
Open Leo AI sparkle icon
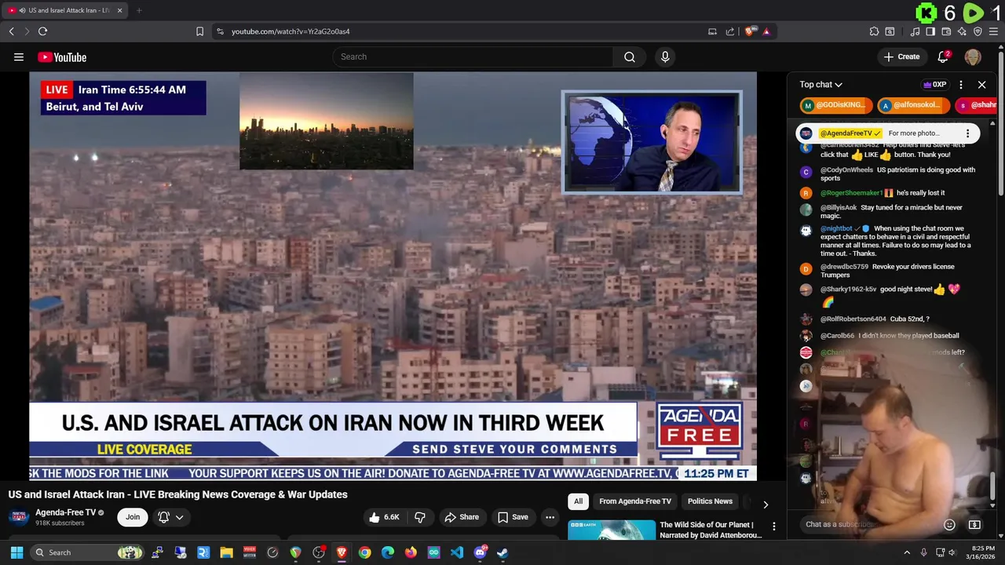tap(962, 31)
